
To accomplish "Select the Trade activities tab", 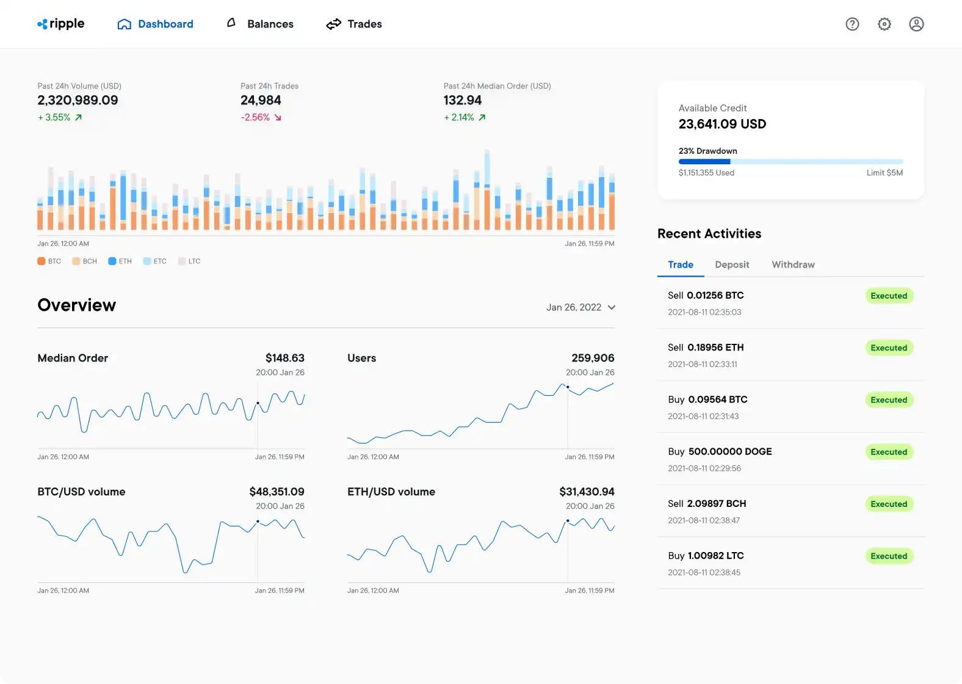I will click(680, 264).
